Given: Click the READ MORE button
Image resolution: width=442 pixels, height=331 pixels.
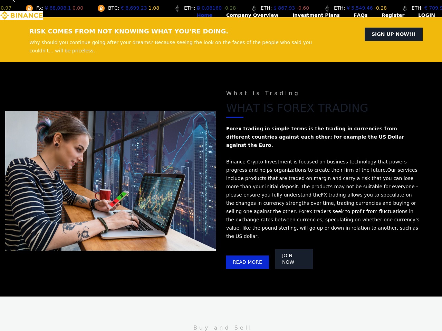Looking at the screenshot, I should [247, 262].
